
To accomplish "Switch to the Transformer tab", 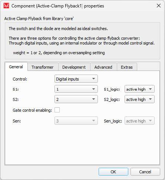I will pyautogui.click(x=43, y=67).
